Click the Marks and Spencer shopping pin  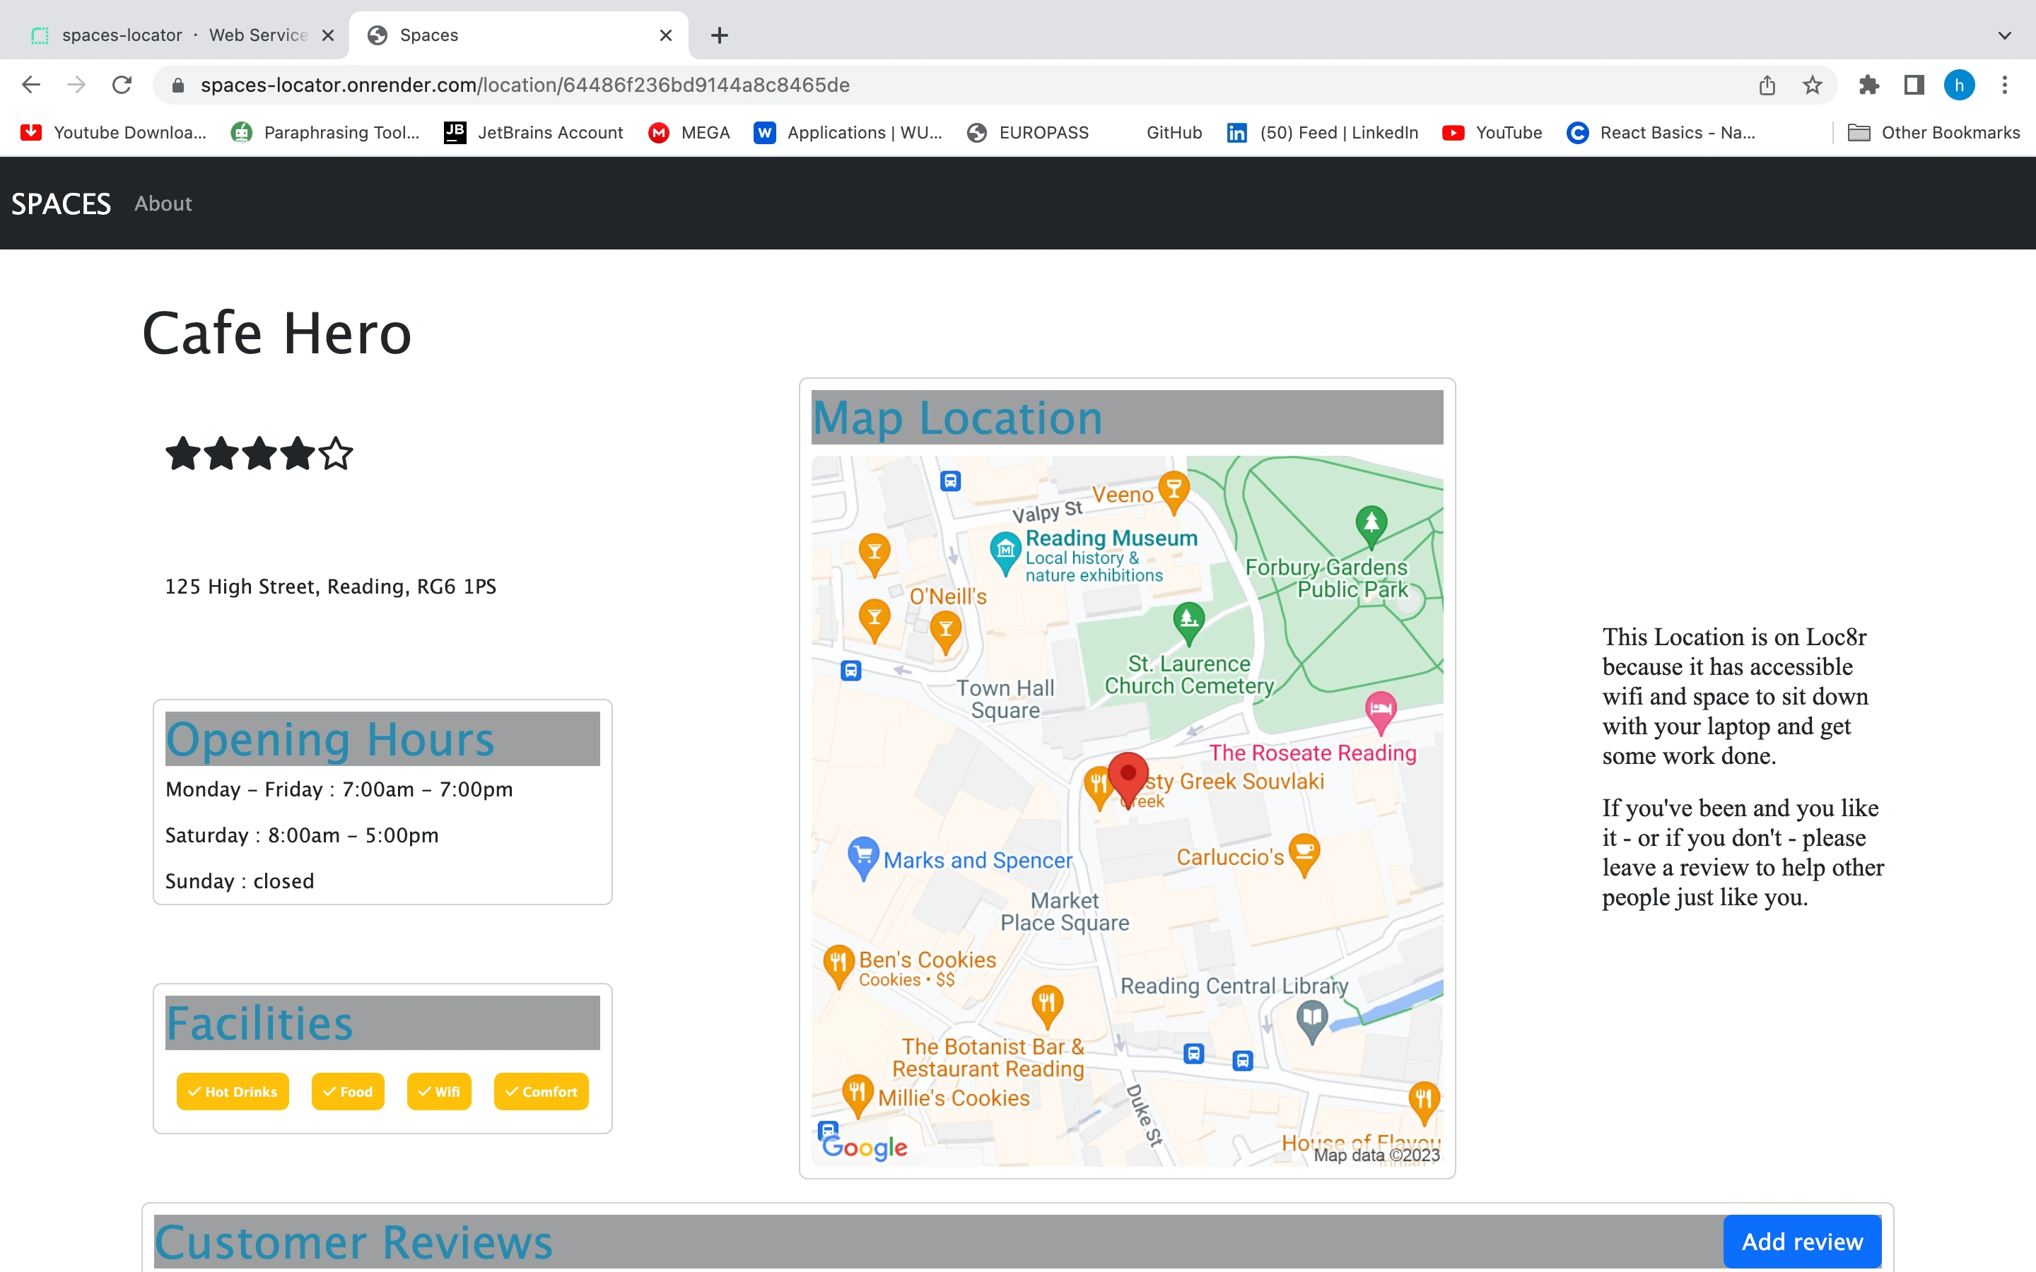click(862, 856)
